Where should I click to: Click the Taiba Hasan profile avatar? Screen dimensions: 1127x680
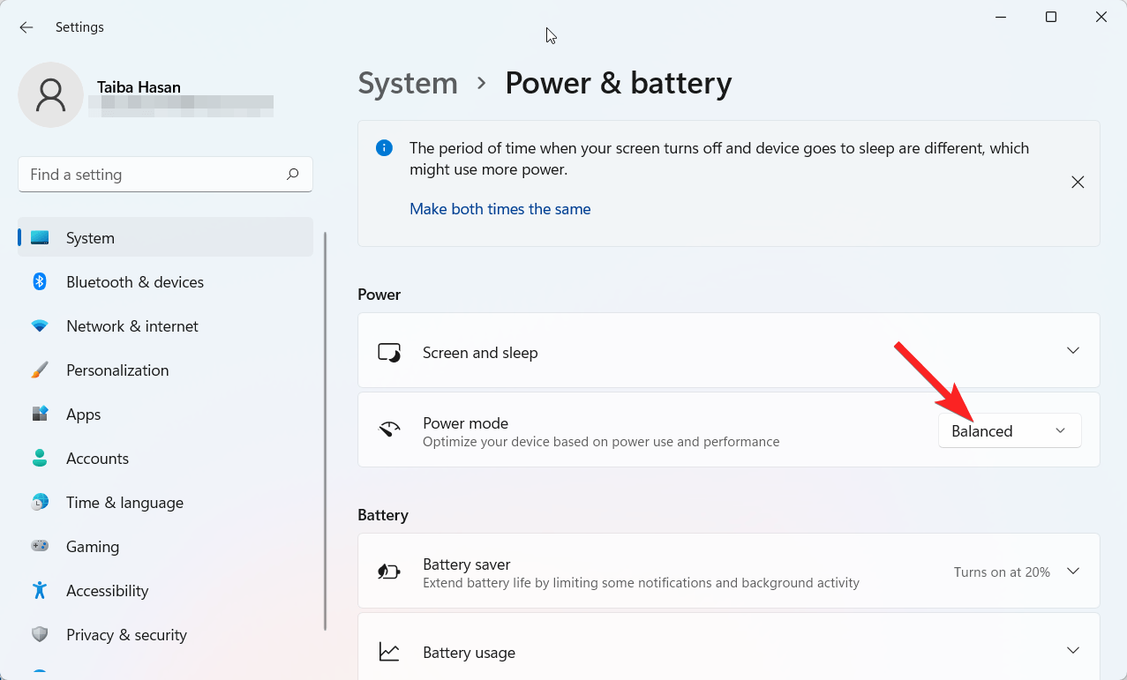[50, 94]
